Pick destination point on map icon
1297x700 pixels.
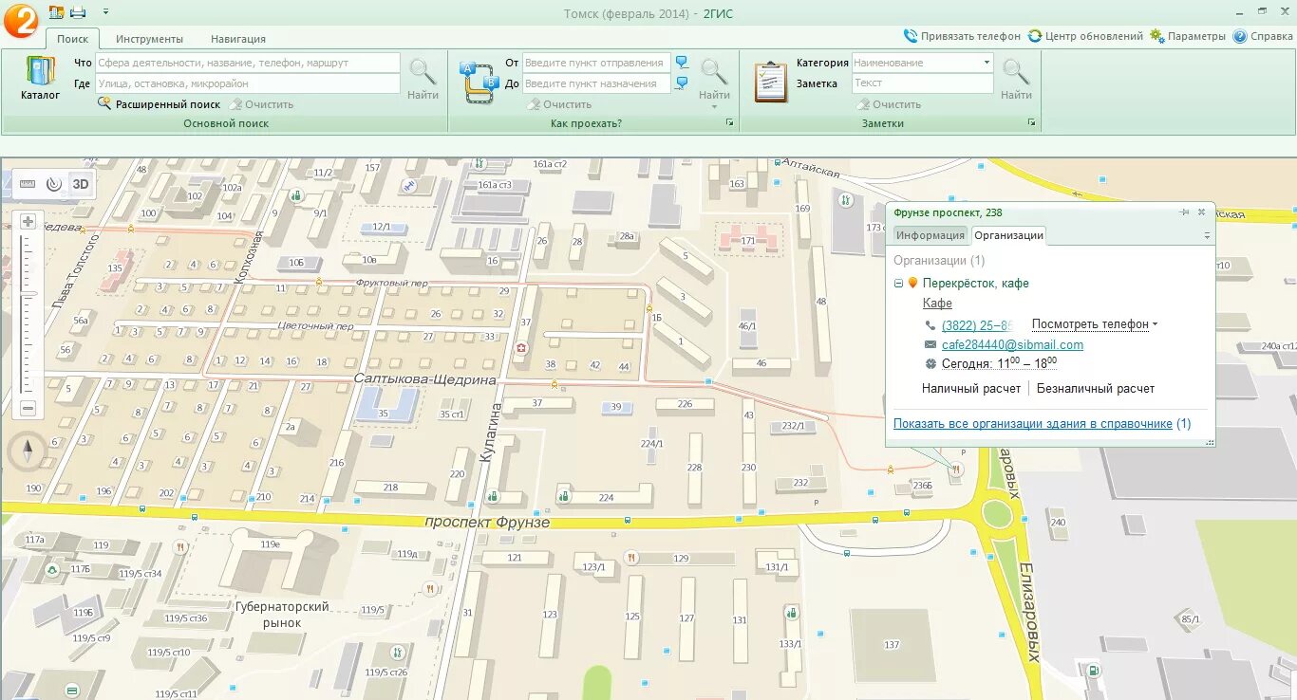point(682,83)
